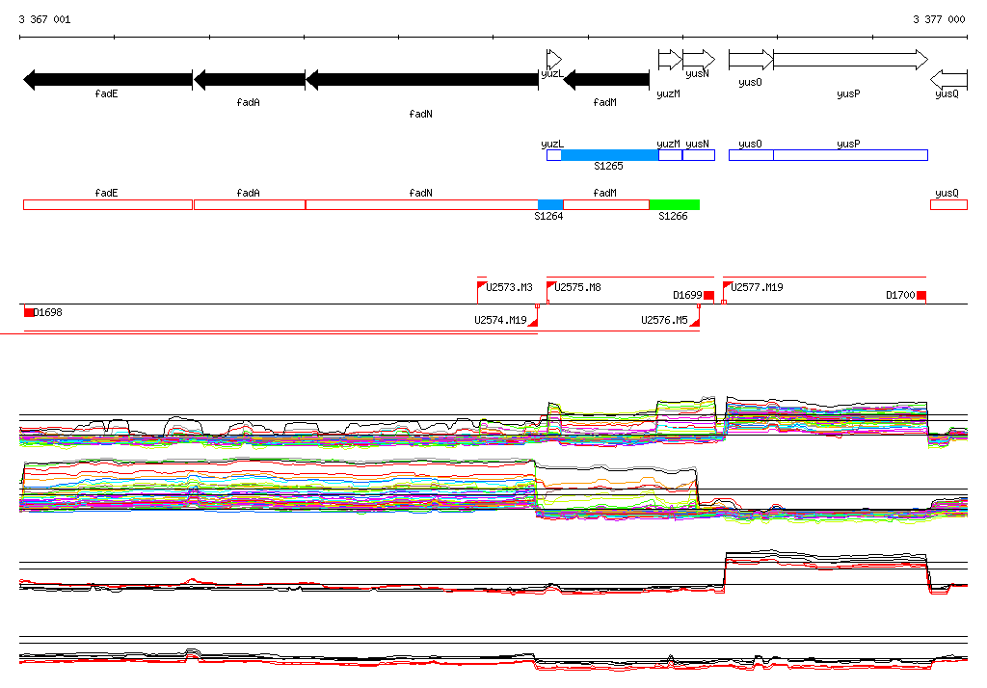987x688 pixels.
Task: Click the S1264 label text
Action: click(548, 216)
